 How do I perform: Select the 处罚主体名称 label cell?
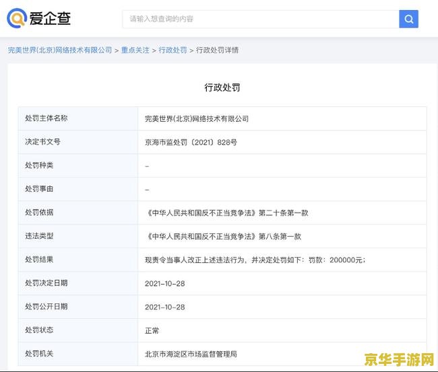tap(78, 118)
